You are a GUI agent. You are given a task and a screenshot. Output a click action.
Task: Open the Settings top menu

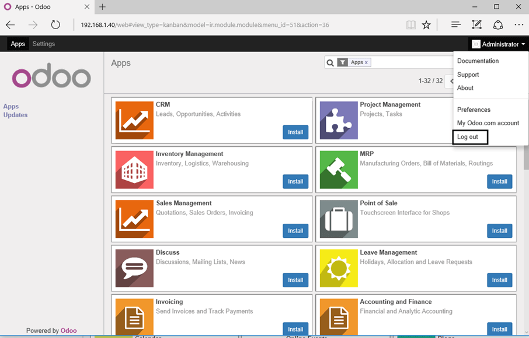[x=44, y=44]
